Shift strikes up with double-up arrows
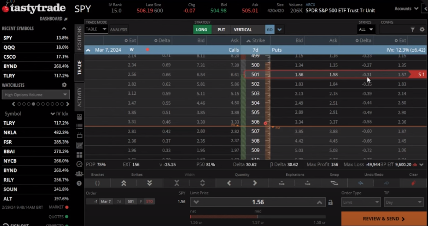 point(124,183)
